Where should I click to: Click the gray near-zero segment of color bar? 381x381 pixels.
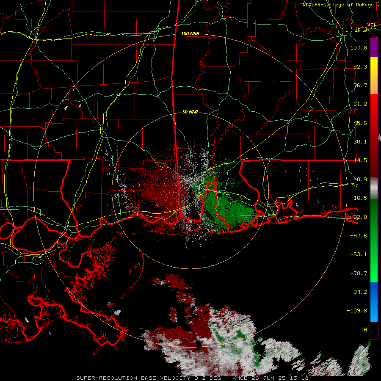(x=374, y=188)
